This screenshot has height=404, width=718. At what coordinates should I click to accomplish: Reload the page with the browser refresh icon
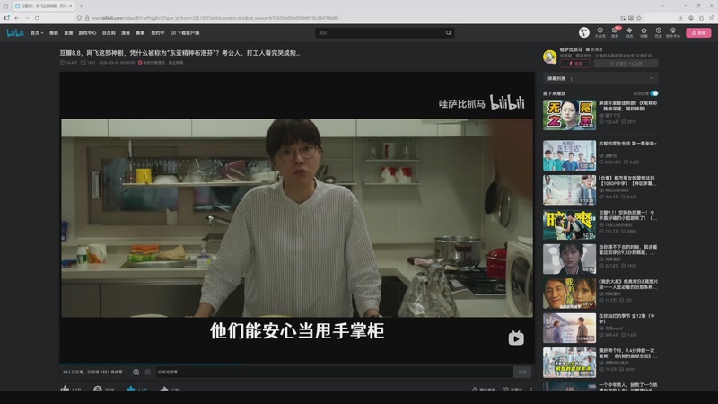point(37,18)
